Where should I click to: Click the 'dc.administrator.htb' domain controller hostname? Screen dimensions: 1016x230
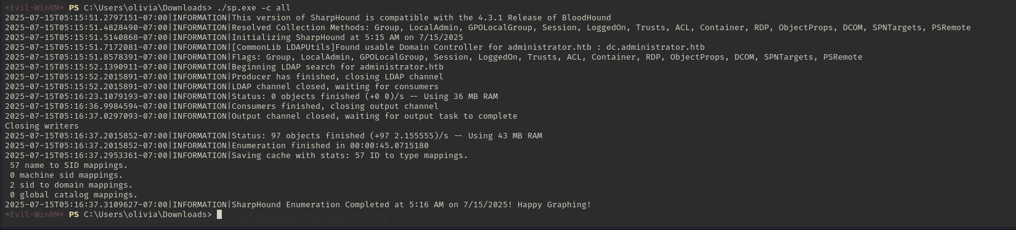pos(656,47)
